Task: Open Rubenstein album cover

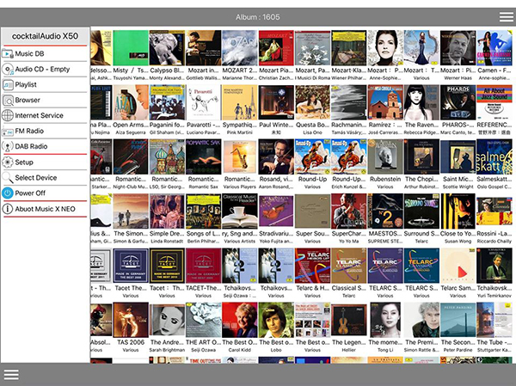Action: [x=385, y=157]
